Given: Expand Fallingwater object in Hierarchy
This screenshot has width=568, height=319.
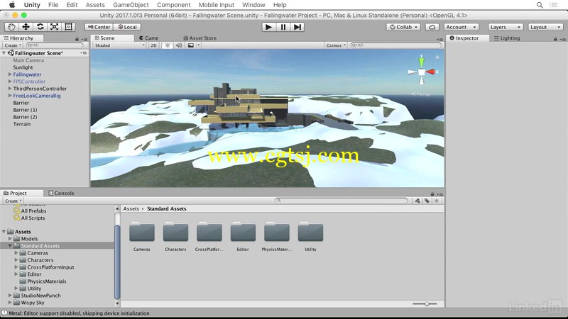Looking at the screenshot, I should pyautogui.click(x=10, y=74).
